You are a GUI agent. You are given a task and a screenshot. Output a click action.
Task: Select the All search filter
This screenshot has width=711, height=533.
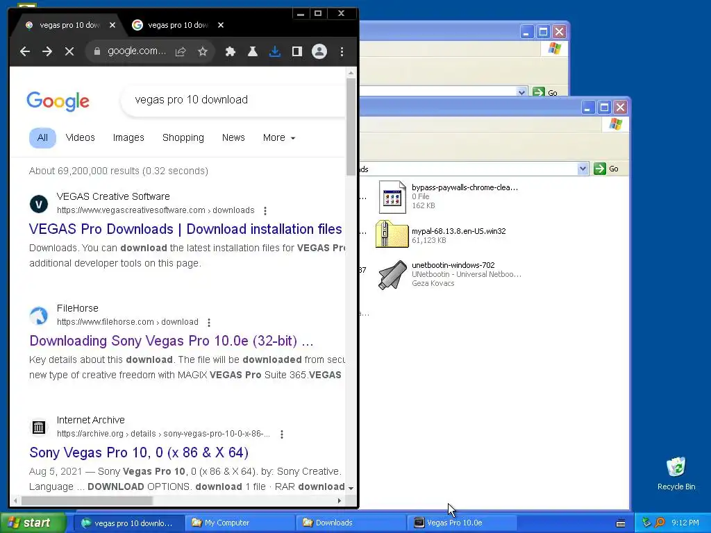(42, 138)
